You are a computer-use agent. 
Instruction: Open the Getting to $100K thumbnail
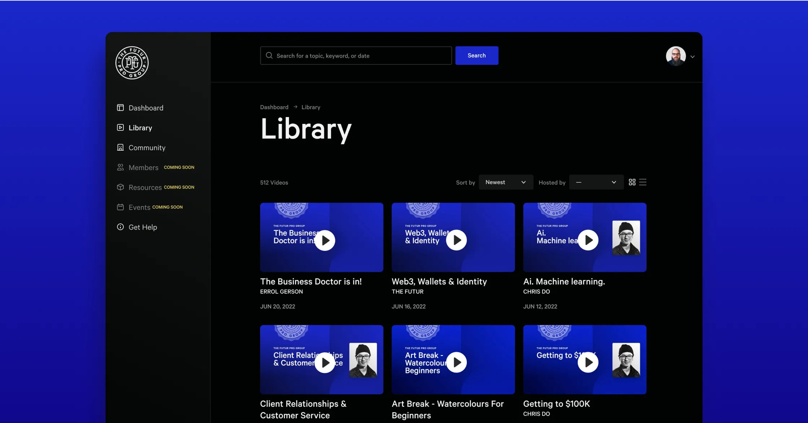click(x=585, y=360)
